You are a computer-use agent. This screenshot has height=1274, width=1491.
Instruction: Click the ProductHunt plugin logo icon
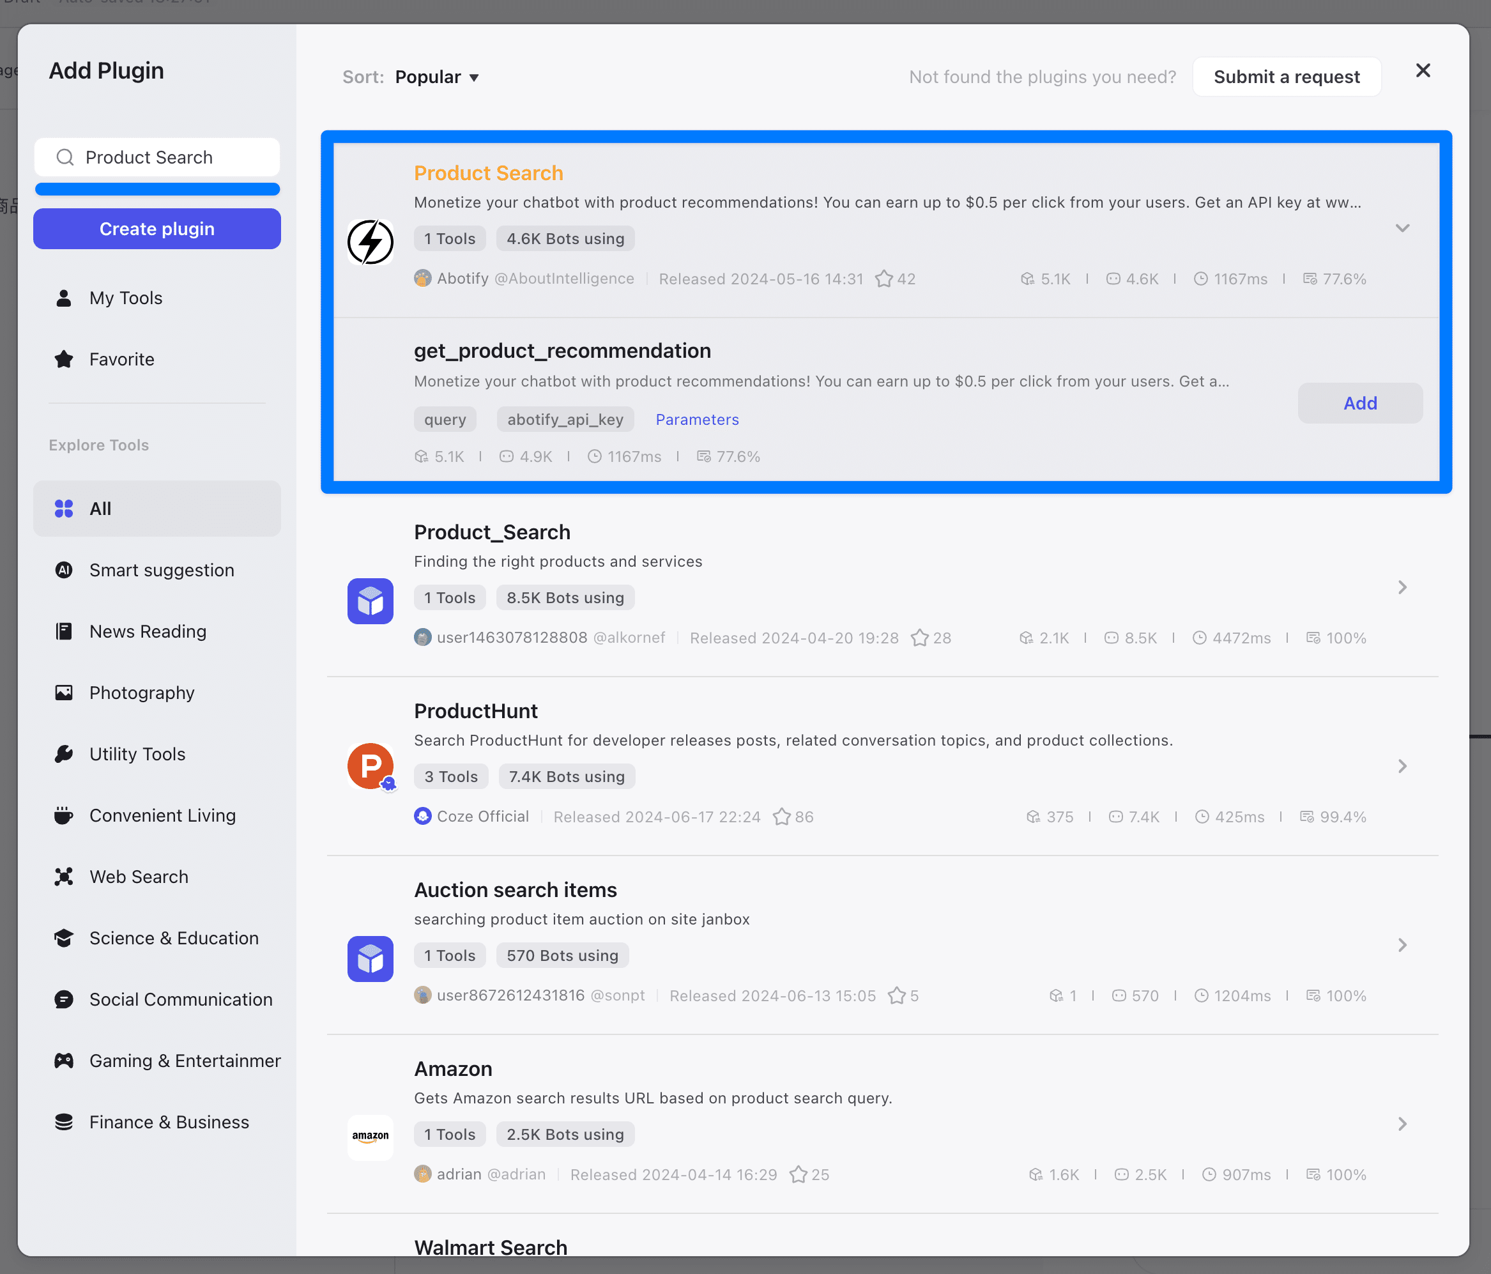tap(370, 766)
